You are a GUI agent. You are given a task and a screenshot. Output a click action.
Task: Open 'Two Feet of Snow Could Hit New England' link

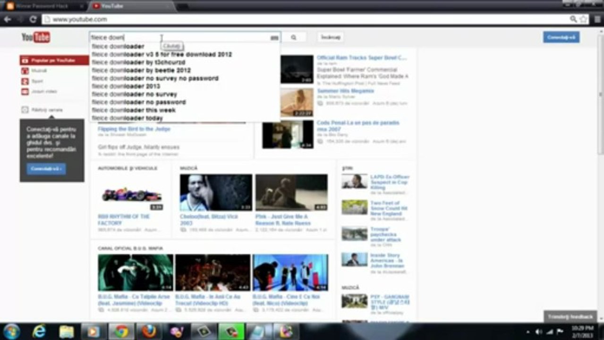click(x=389, y=208)
